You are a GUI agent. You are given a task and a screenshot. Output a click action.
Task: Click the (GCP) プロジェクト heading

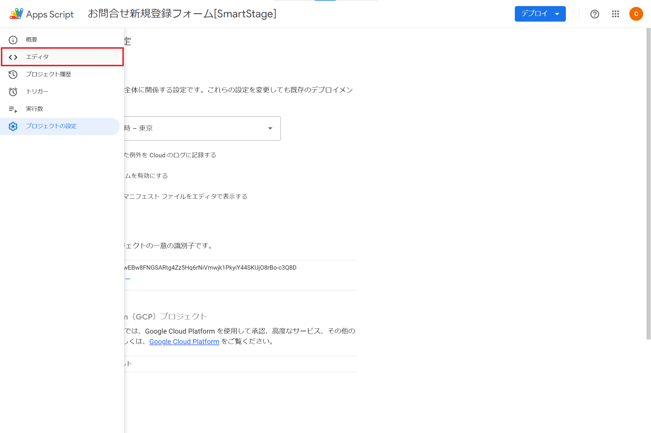tap(166, 317)
